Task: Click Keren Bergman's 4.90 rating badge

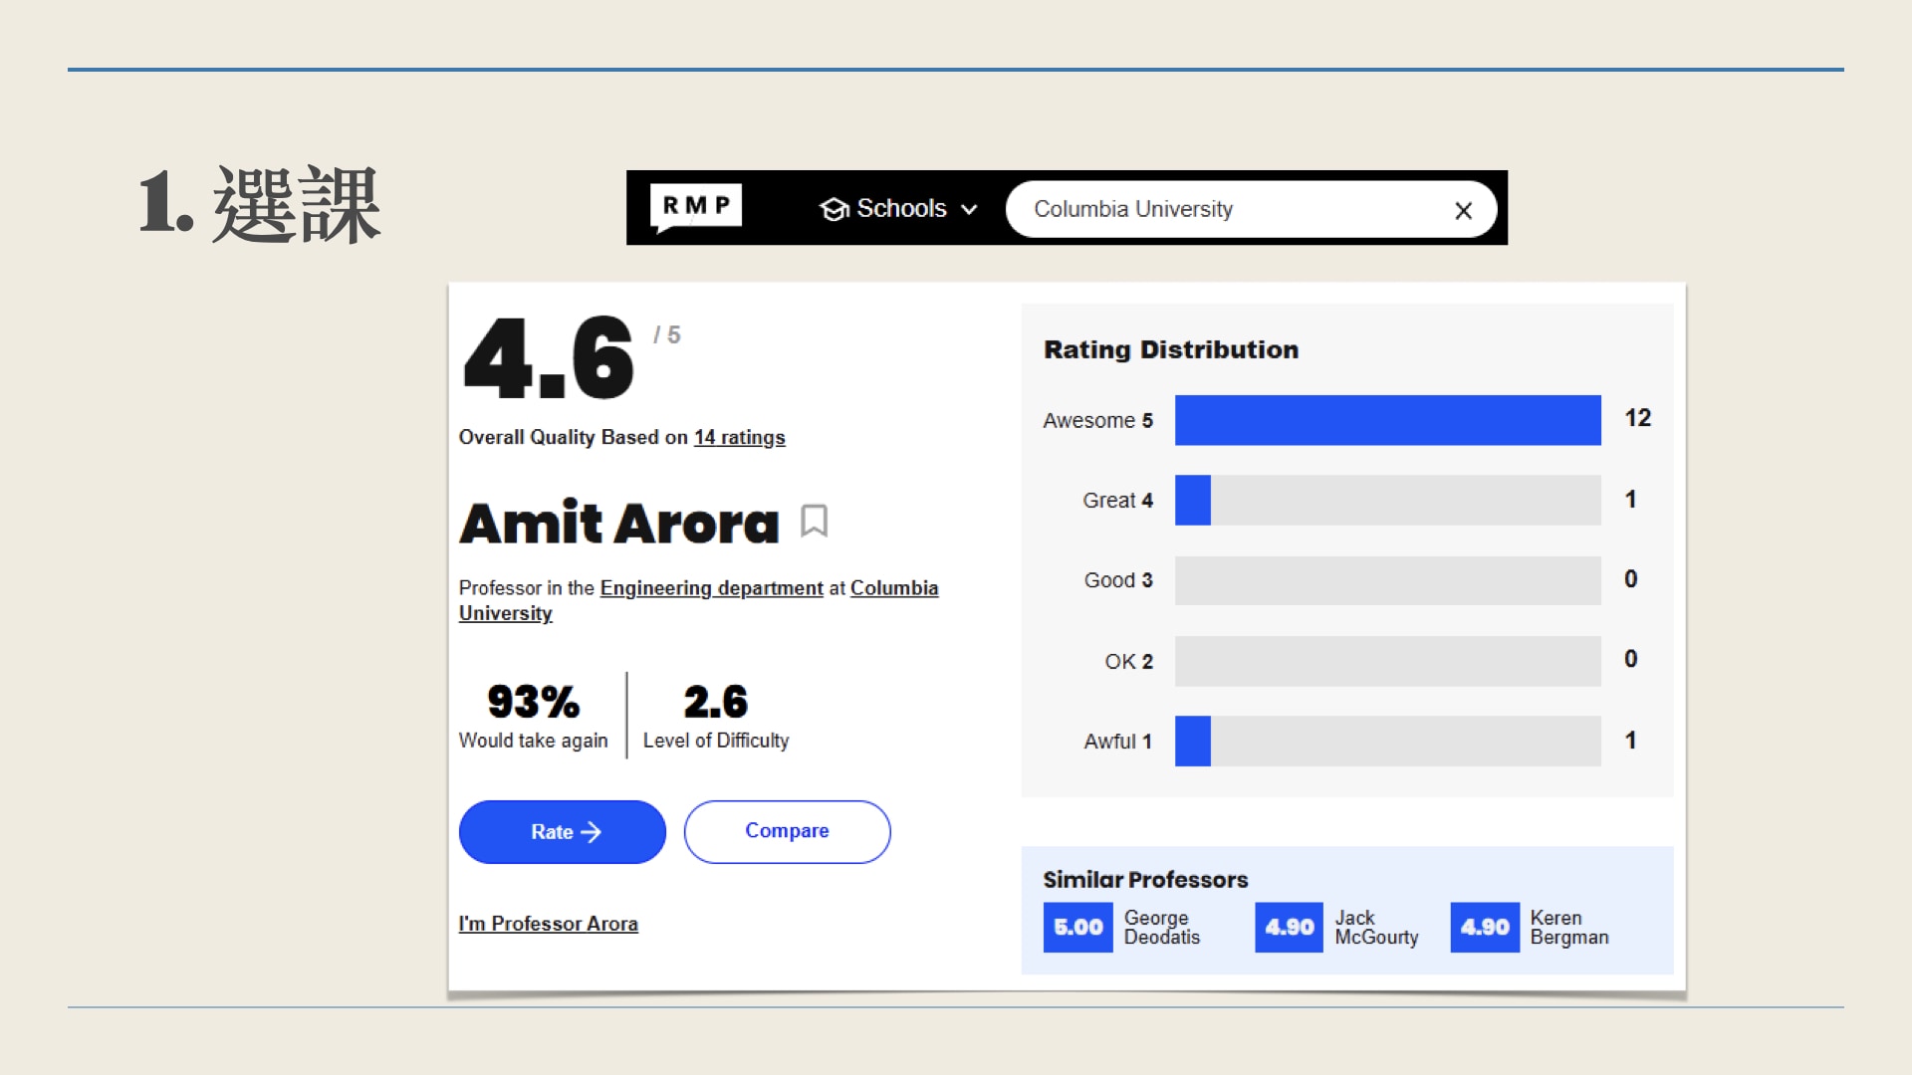Action: click(x=1485, y=928)
